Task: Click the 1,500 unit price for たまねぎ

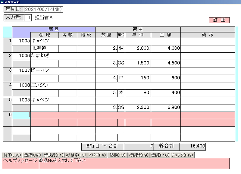Action: coord(138,63)
